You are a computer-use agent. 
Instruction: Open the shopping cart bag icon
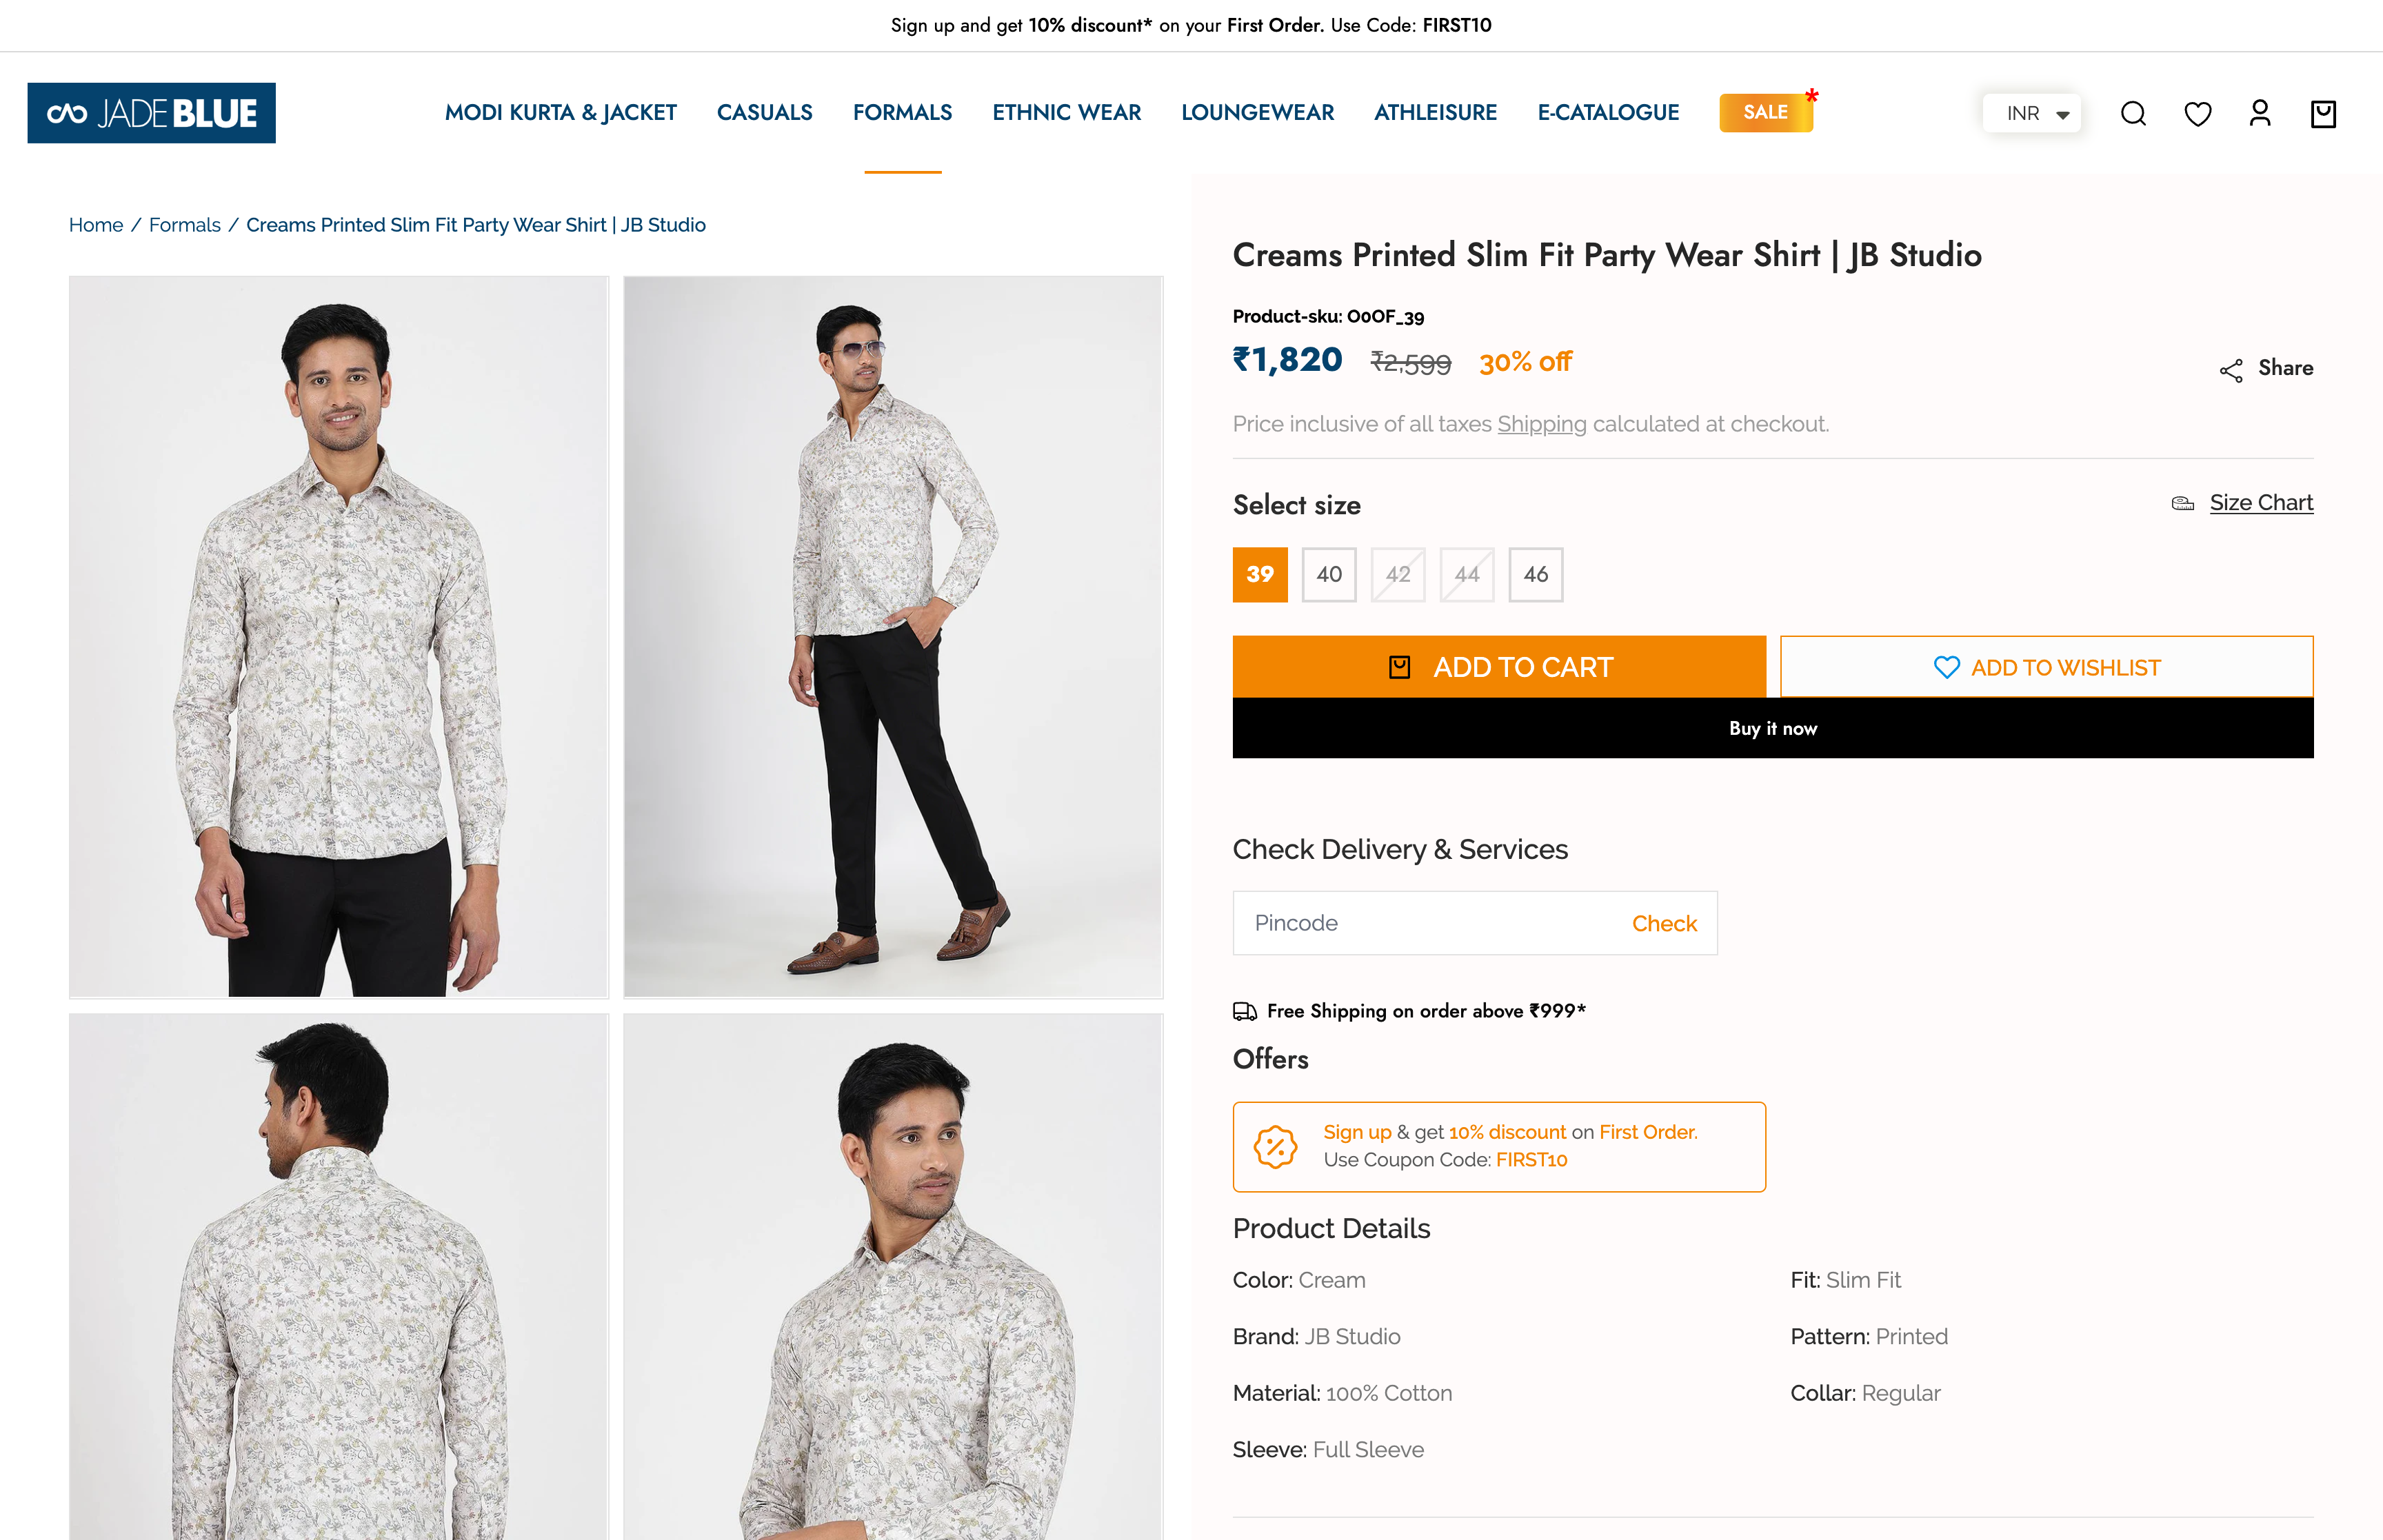(2323, 113)
